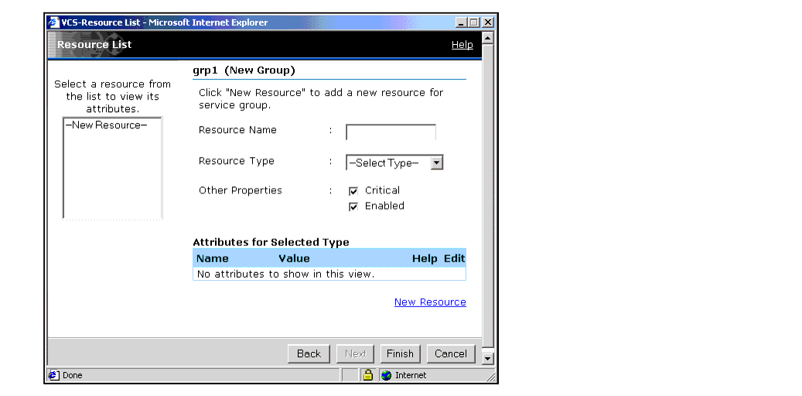802x396 pixels.
Task: Click the Name column header
Action: point(213,258)
